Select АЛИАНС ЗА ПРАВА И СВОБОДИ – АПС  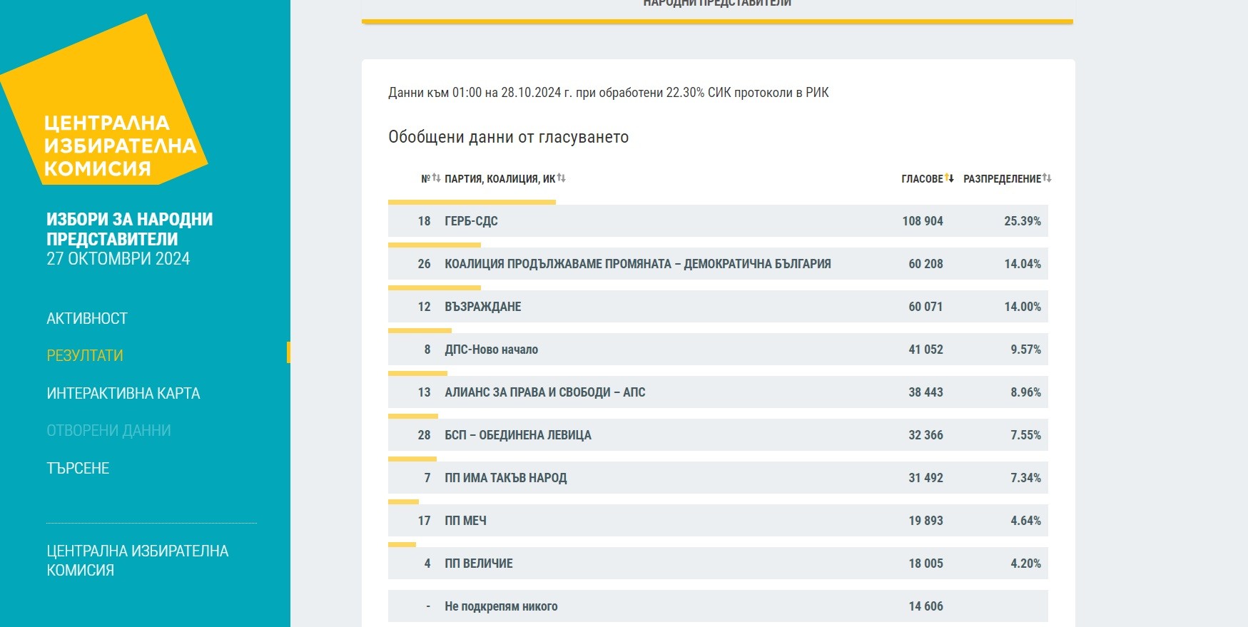pyautogui.click(x=718, y=392)
